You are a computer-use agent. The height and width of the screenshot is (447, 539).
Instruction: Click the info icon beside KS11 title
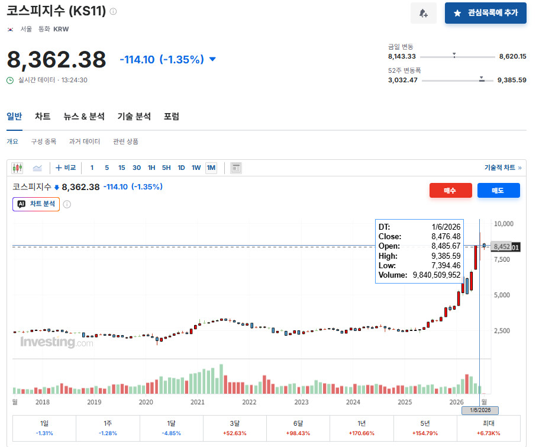[x=113, y=11]
